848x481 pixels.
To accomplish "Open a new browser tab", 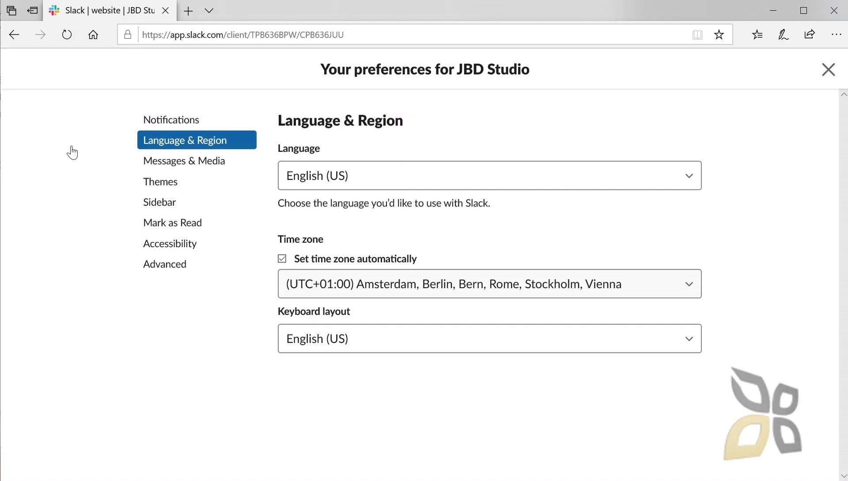I will [188, 11].
